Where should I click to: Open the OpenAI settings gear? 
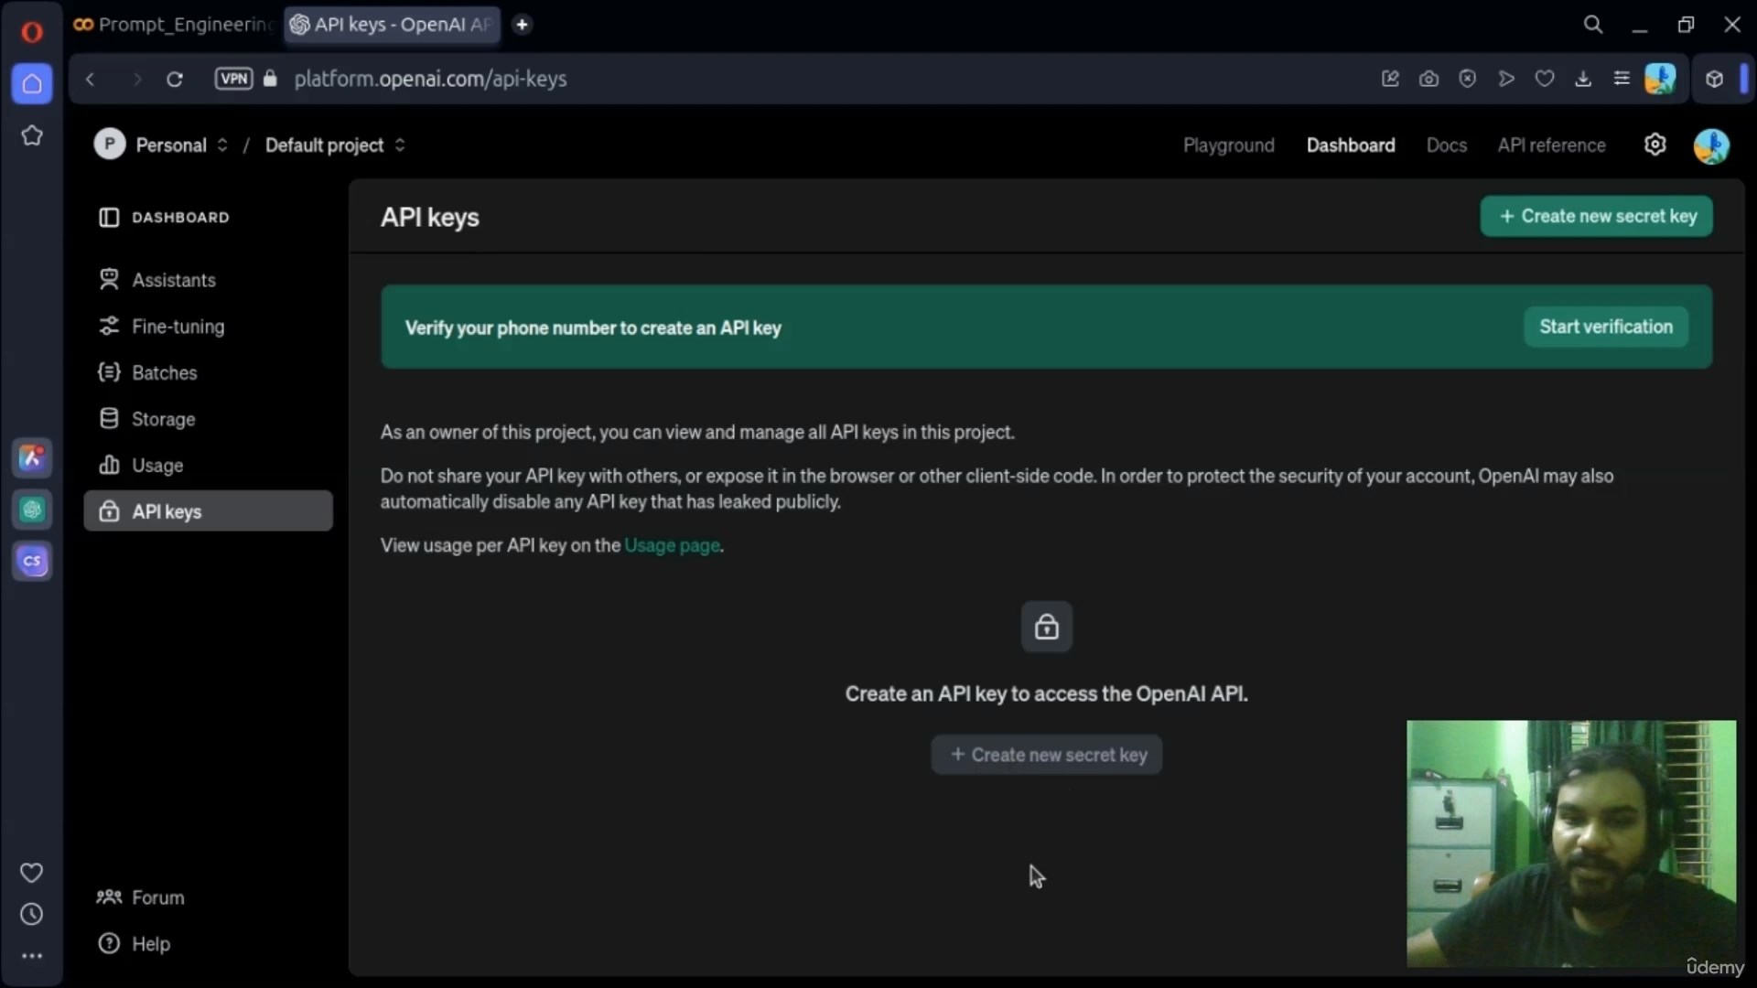(x=1655, y=145)
